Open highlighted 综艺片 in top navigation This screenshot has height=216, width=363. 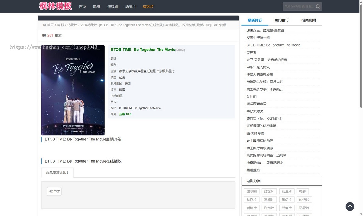coord(148,7)
